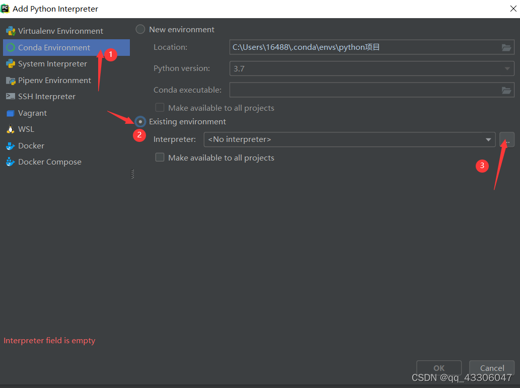The width and height of the screenshot is (520, 388).
Task: Choose System Interpreter in the sidebar
Action: point(66,64)
